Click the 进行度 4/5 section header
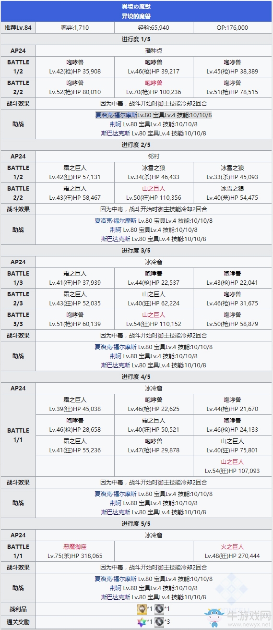The image size is (273, 630). click(136, 376)
